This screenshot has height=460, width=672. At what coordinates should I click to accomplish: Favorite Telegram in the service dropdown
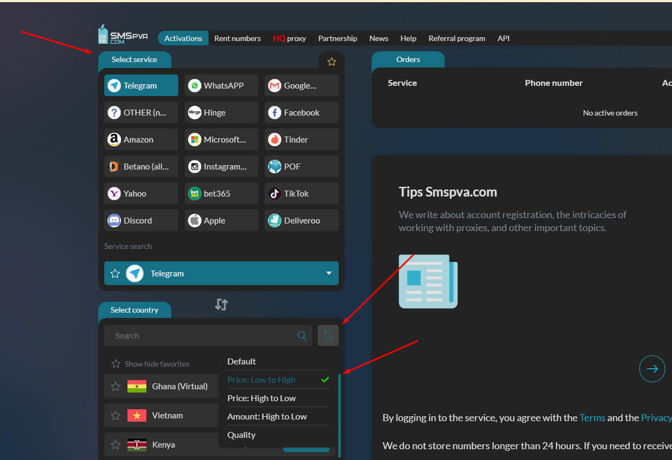[115, 273]
